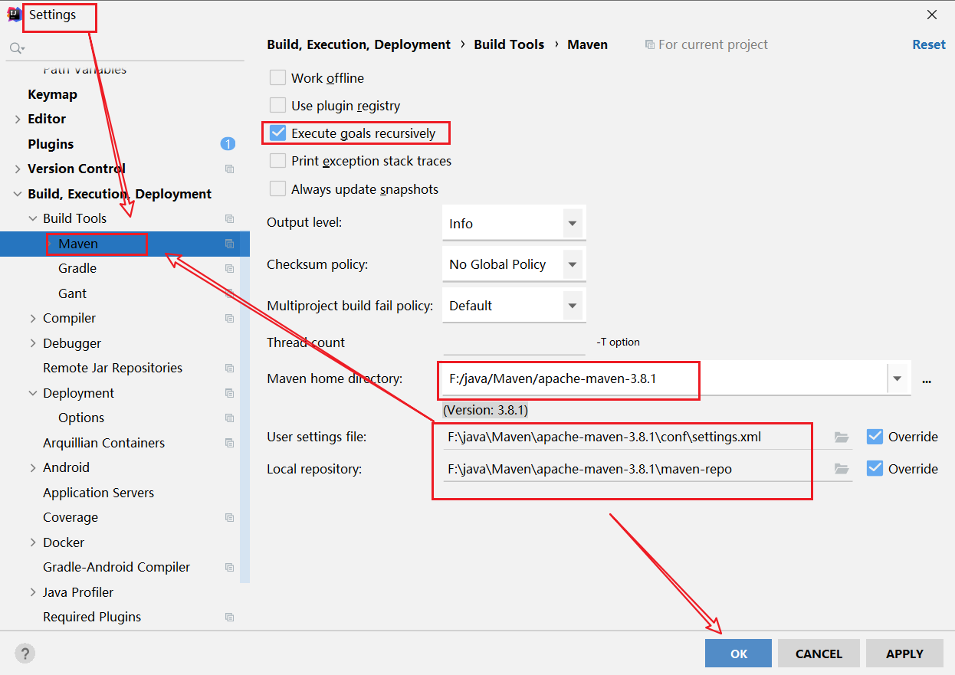955x675 pixels.
Task: Click the search icon in settings search box
Action: 16,48
